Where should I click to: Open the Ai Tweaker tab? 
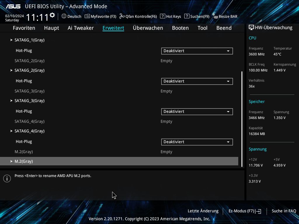click(x=81, y=28)
